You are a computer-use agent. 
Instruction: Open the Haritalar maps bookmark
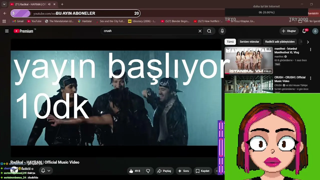click(x=85, y=21)
